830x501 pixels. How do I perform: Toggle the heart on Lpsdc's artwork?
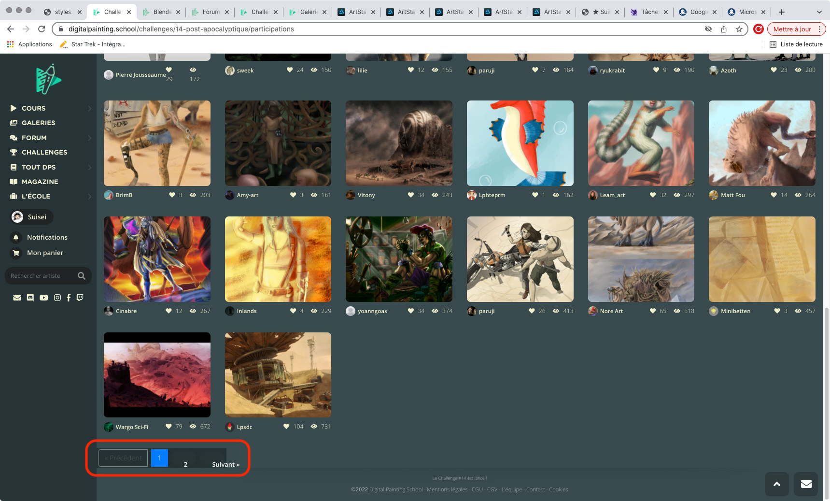(x=286, y=427)
